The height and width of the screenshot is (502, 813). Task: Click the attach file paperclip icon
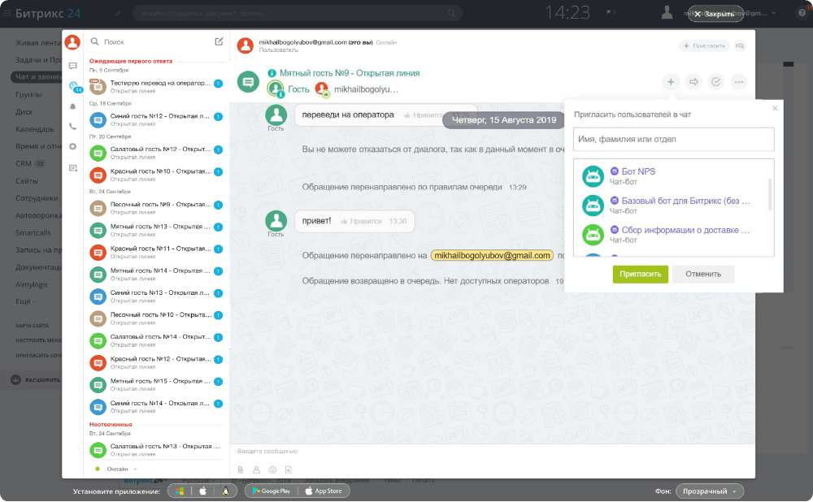click(x=241, y=470)
